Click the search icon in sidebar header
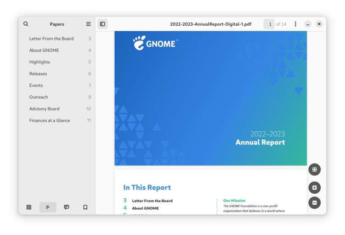 pos(26,24)
